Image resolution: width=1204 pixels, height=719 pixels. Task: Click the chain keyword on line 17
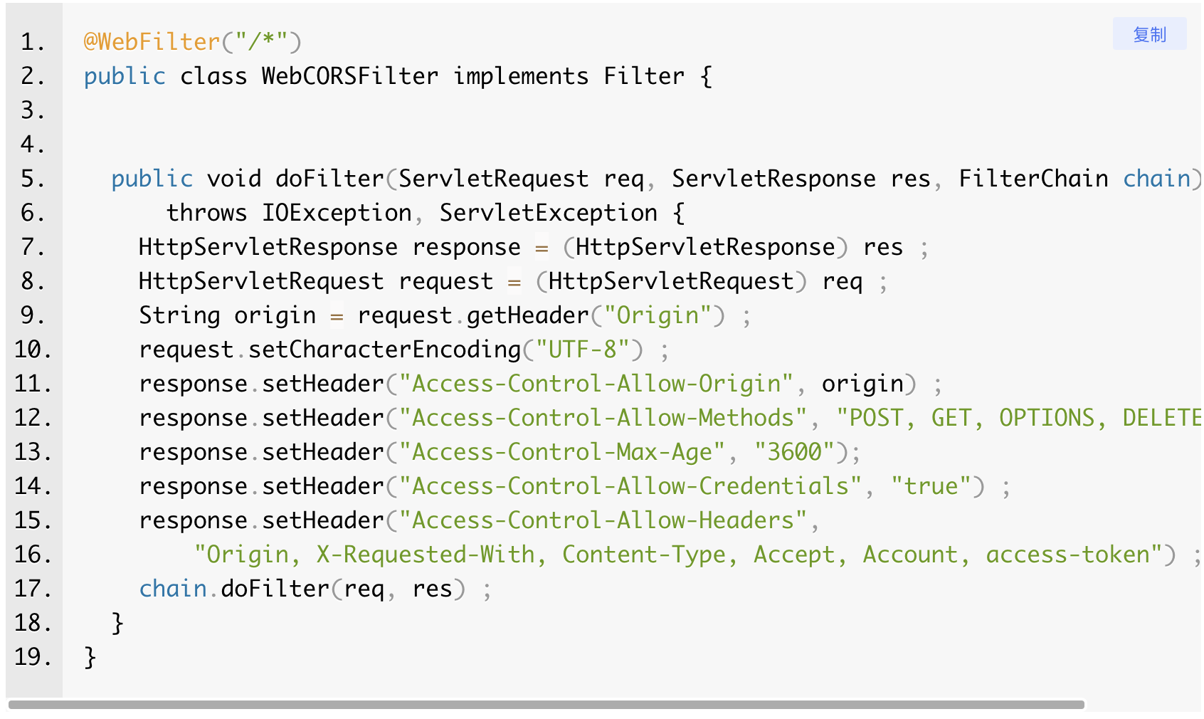click(x=172, y=589)
